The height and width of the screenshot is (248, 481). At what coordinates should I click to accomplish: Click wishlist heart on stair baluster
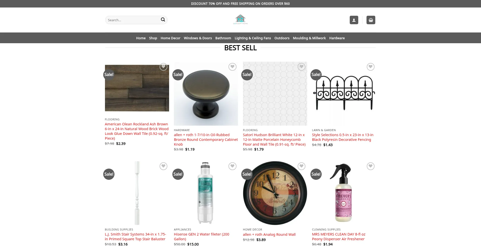[x=163, y=166]
